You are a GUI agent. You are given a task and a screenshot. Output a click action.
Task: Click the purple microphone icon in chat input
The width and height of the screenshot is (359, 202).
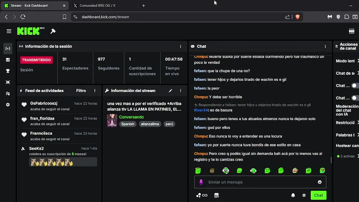pos(201,182)
